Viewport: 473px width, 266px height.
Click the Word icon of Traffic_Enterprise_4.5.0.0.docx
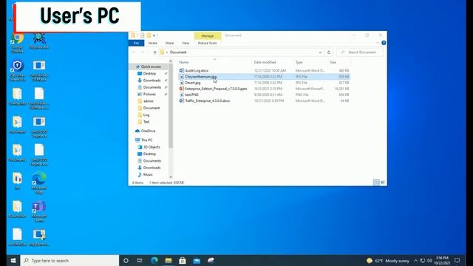181,100
